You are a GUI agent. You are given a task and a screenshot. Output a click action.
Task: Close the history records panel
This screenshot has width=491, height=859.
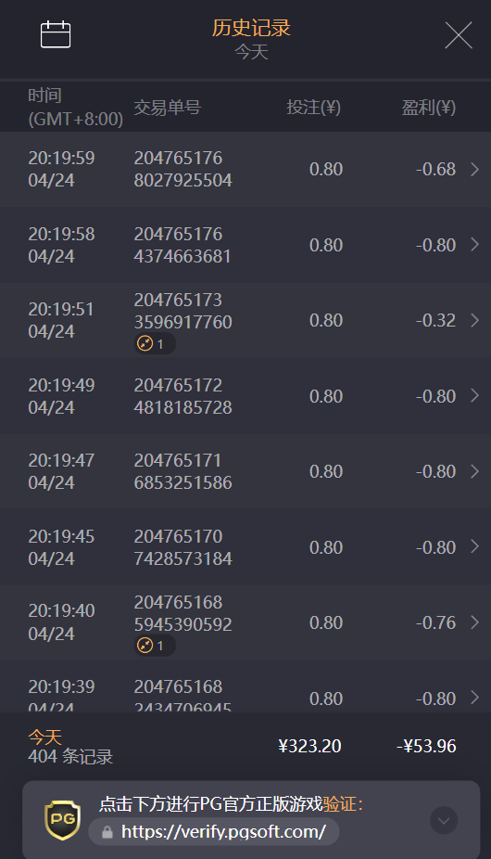(x=459, y=35)
